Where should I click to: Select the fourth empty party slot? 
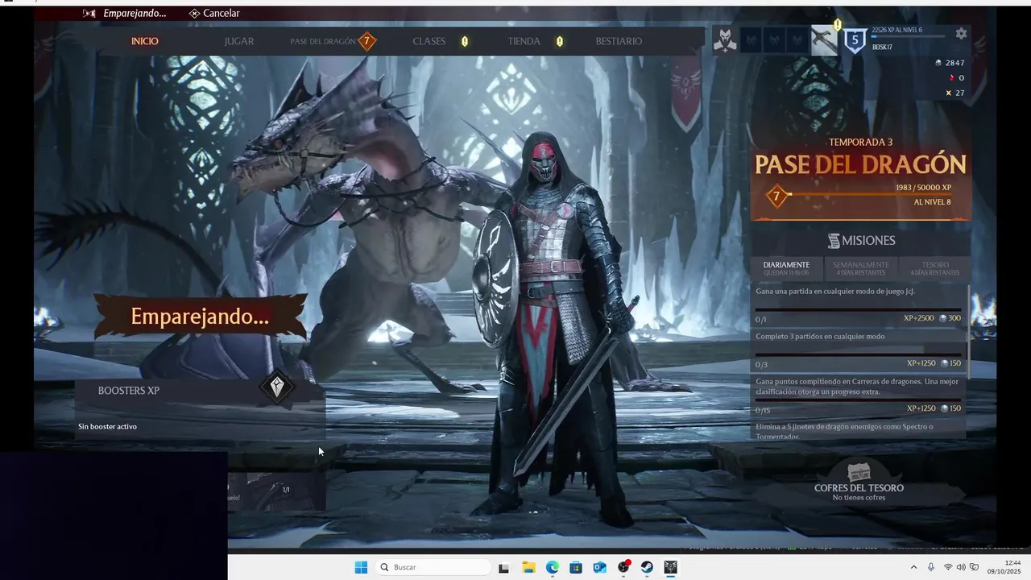[x=797, y=40]
